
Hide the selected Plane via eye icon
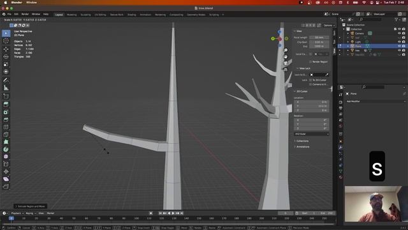coord(400,46)
